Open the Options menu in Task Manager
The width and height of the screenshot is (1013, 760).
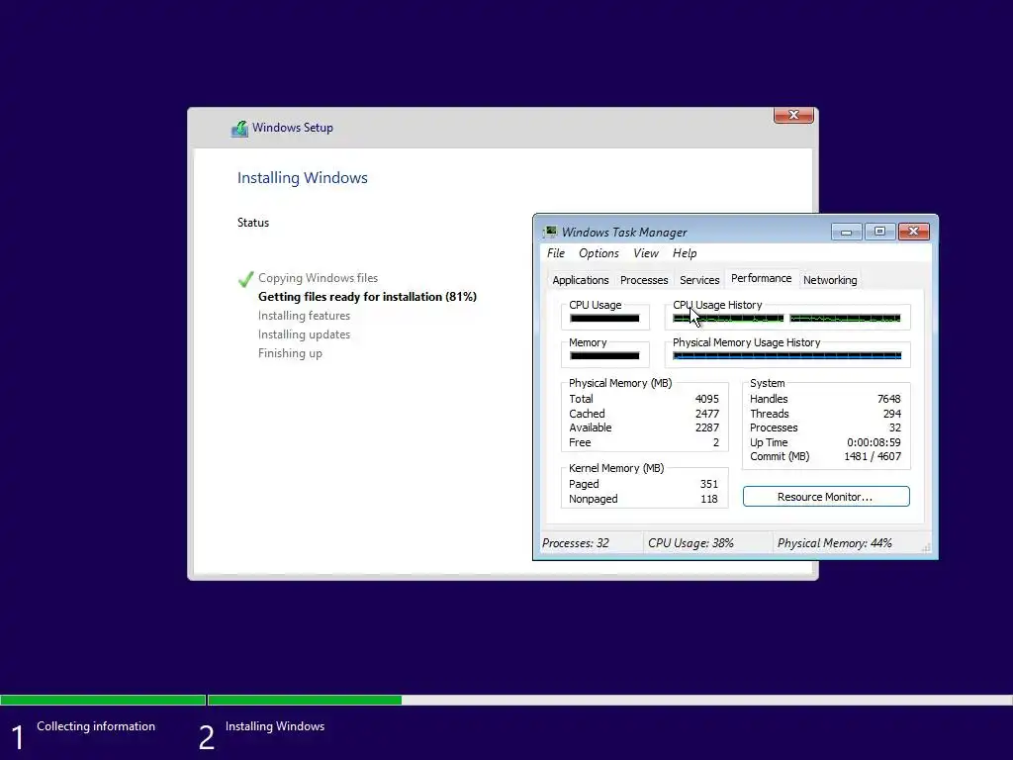click(x=599, y=253)
